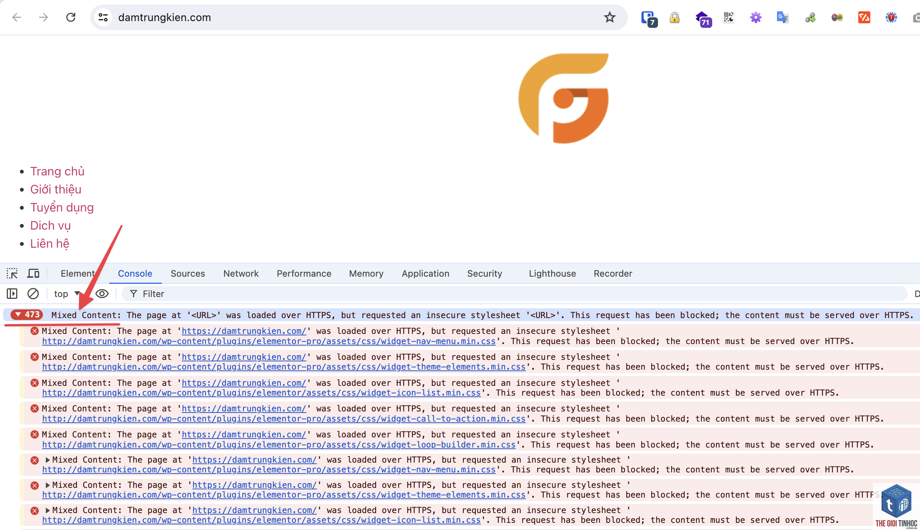Open the purple gear extension
Viewport: 920px width, 530px height.
pos(756,17)
